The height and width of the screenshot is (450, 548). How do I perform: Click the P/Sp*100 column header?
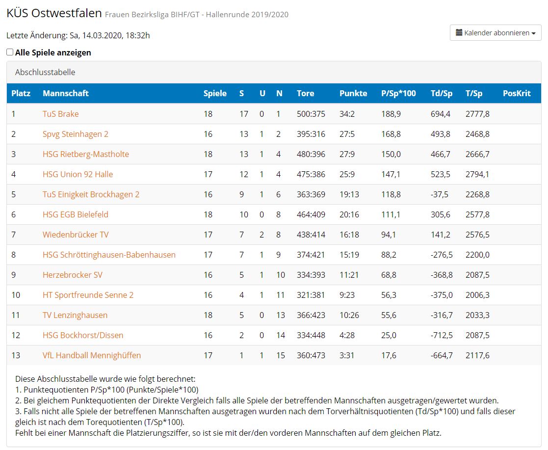398,93
